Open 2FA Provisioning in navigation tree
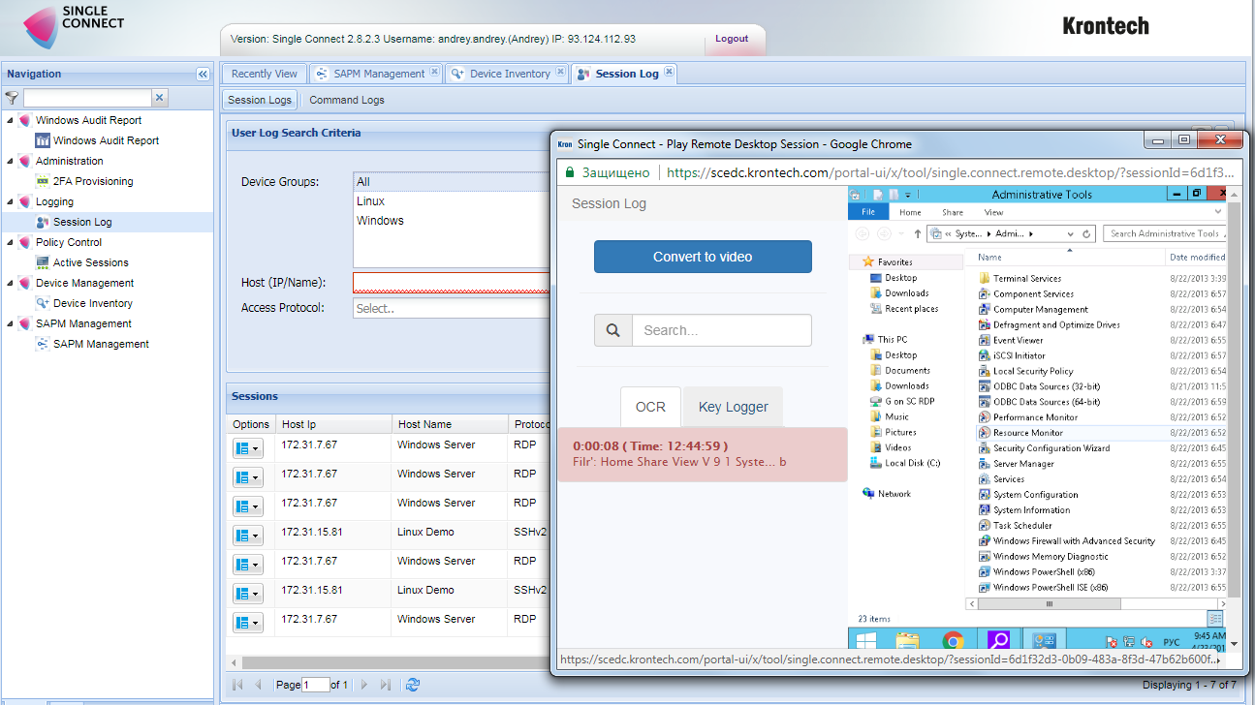This screenshot has height=705, width=1255. 92,181
